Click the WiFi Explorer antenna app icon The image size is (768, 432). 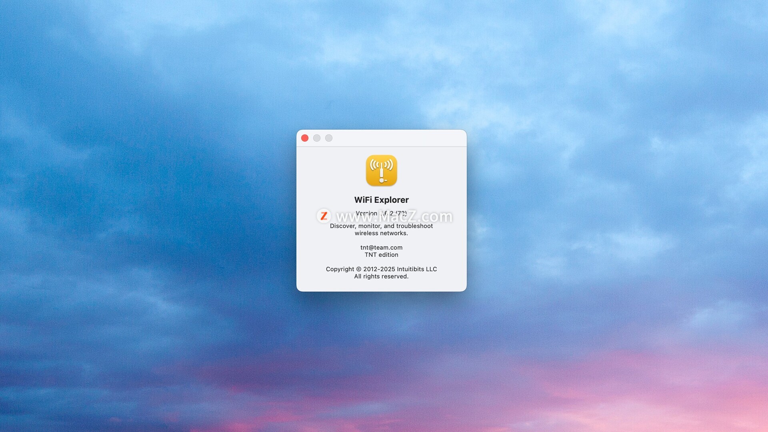[x=381, y=170]
